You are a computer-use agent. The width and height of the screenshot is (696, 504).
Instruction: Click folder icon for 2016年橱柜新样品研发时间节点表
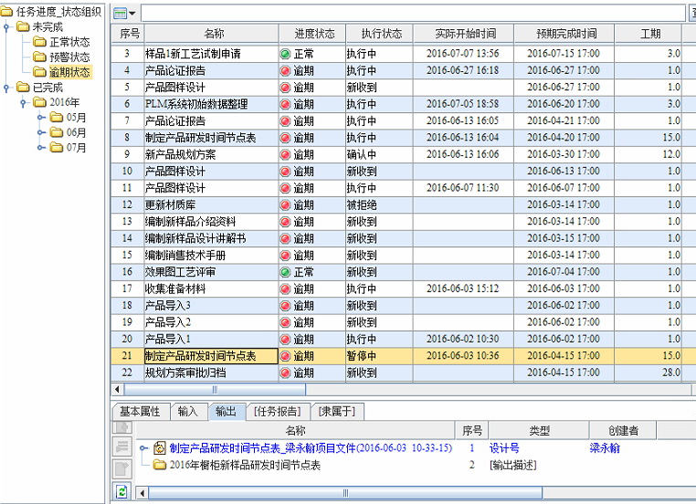pyautogui.click(x=160, y=465)
